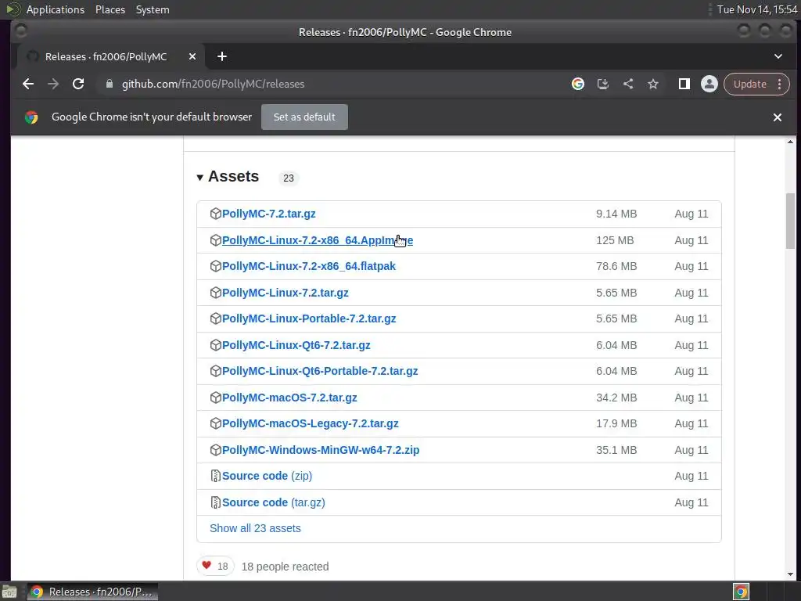Download Source code (zip)

268,477
